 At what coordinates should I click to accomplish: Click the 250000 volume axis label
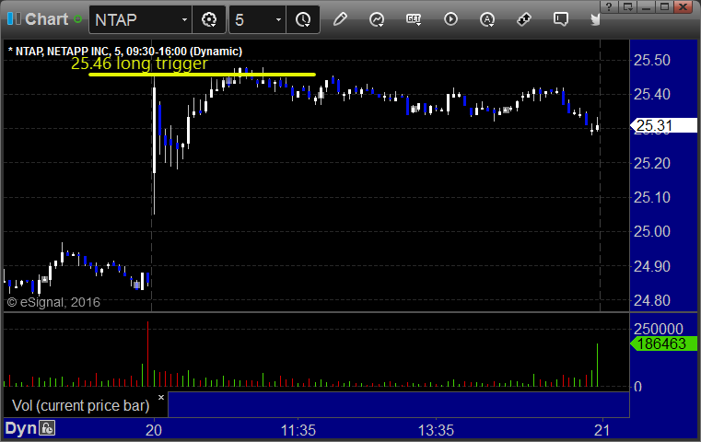tap(658, 329)
